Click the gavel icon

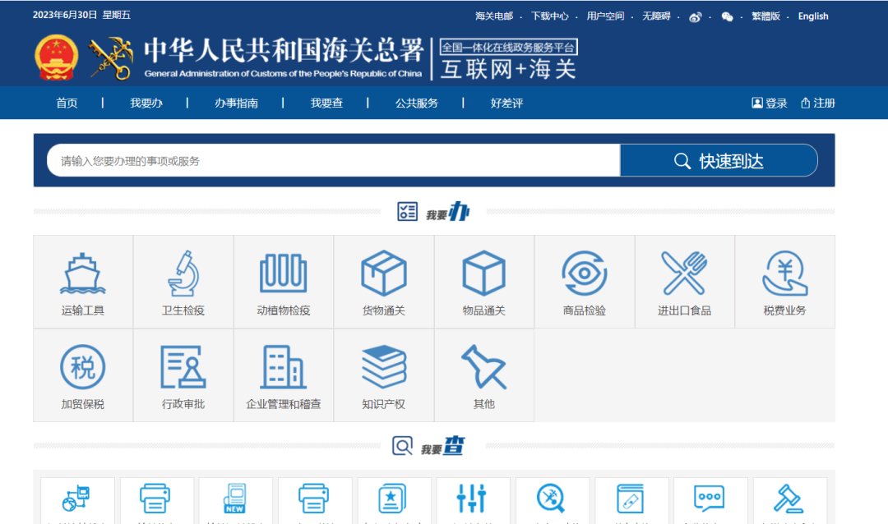click(788, 499)
